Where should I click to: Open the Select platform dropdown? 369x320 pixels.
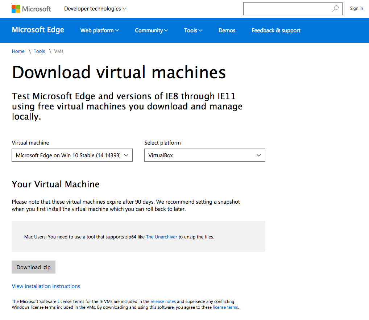tap(205, 155)
